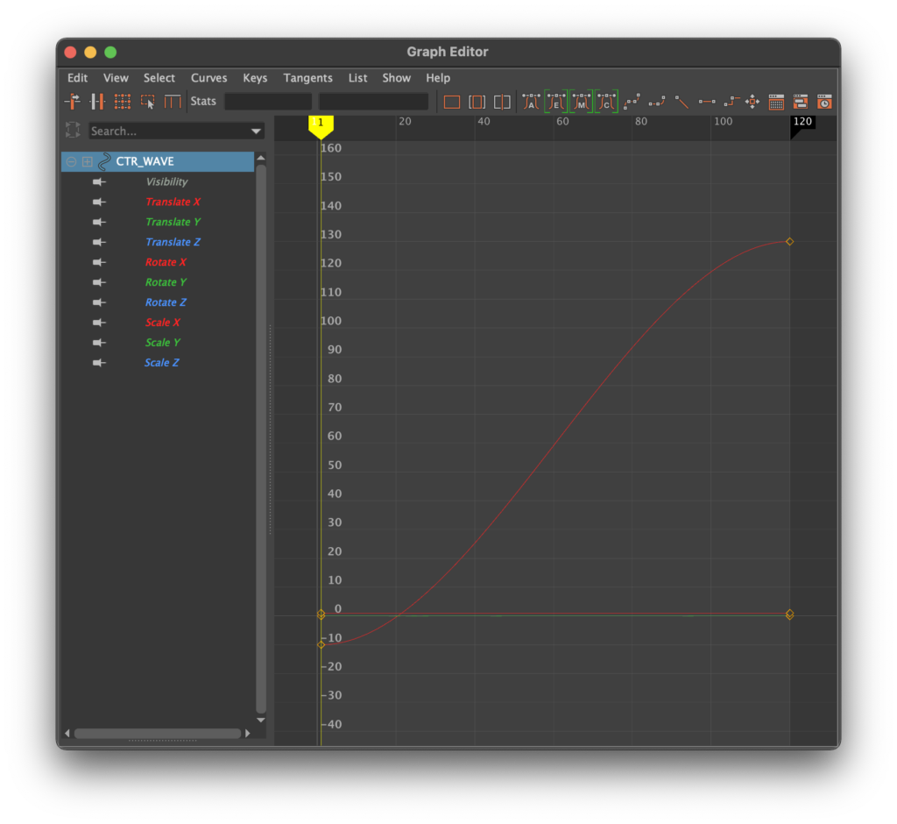The image size is (897, 824).
Task: Click the Flat tangents icon
Action: pos(706,102)
